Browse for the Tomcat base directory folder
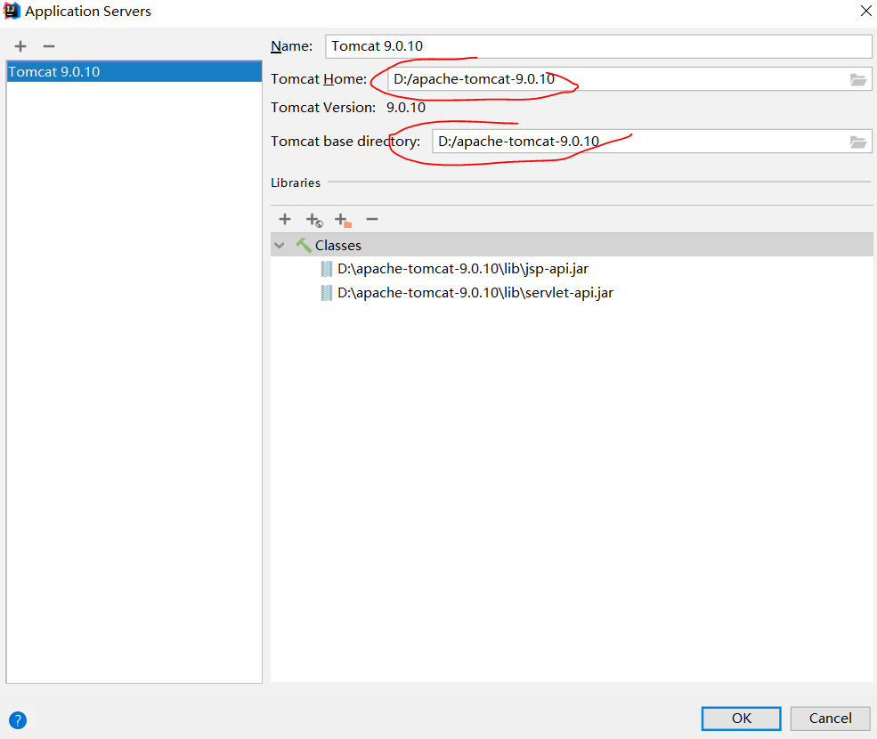The width and height of the screenshot is (877, 739). click(858, 142)
